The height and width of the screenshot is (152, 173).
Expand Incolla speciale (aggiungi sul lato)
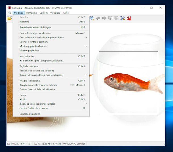51,104
